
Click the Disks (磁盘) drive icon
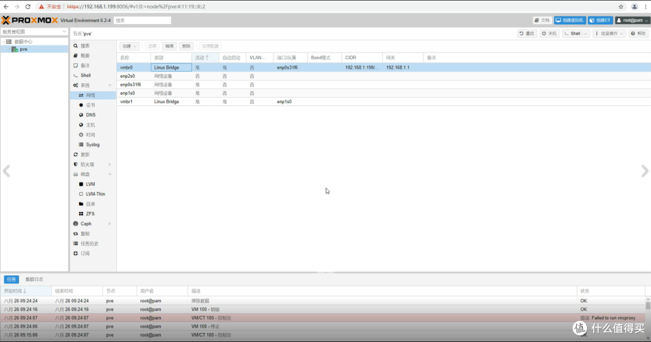pos(75,174)
